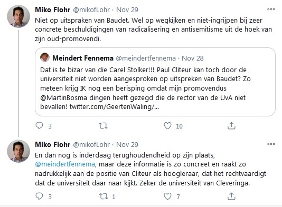Image resolution: width=282 pixels, height=207 pixels.
Task: Share the second Miko Flohr tweet
Action: 231,196
